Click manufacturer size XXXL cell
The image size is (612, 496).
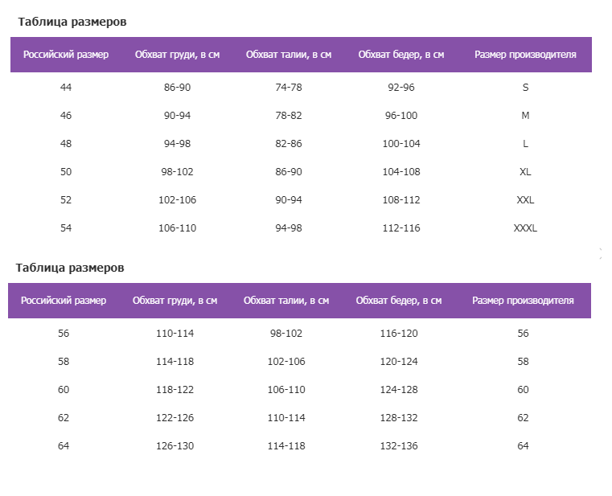[525, 228]
